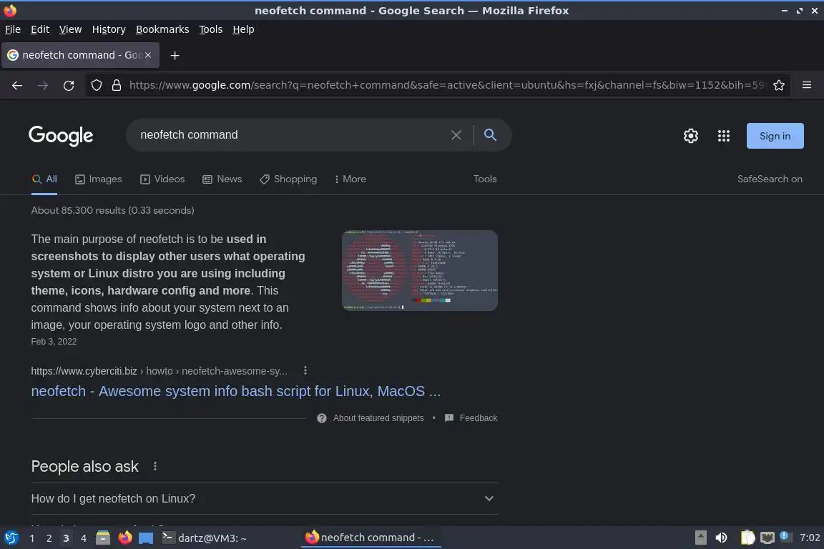Viewport: 824px width, 549px height.
Task: Open Firefox hamburger application menu
Action: (807, 85)
